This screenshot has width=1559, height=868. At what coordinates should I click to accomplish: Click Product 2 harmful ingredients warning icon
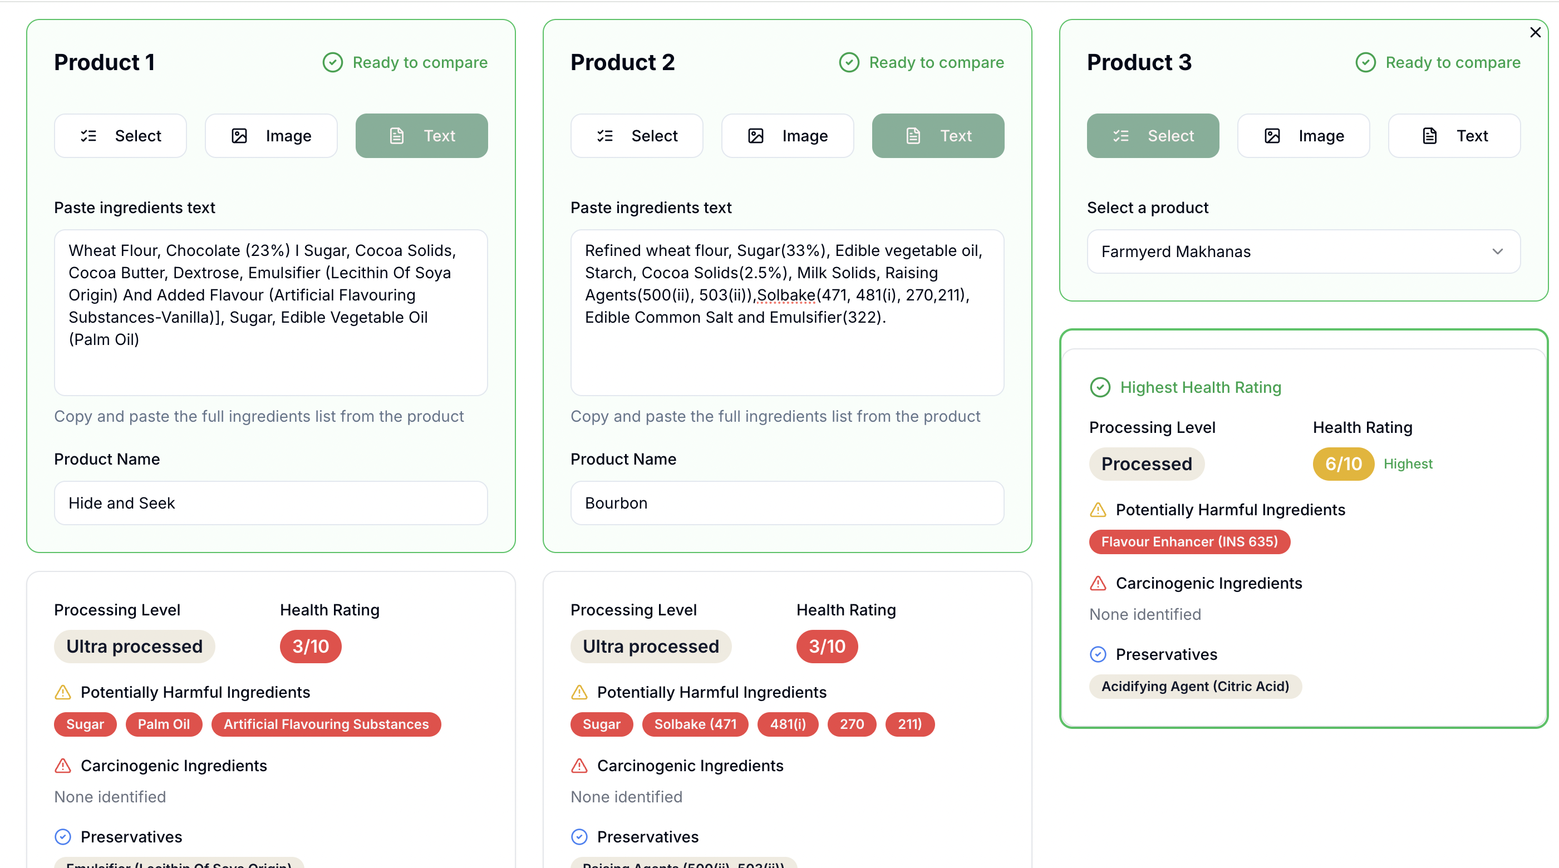[x=579, y=692]
